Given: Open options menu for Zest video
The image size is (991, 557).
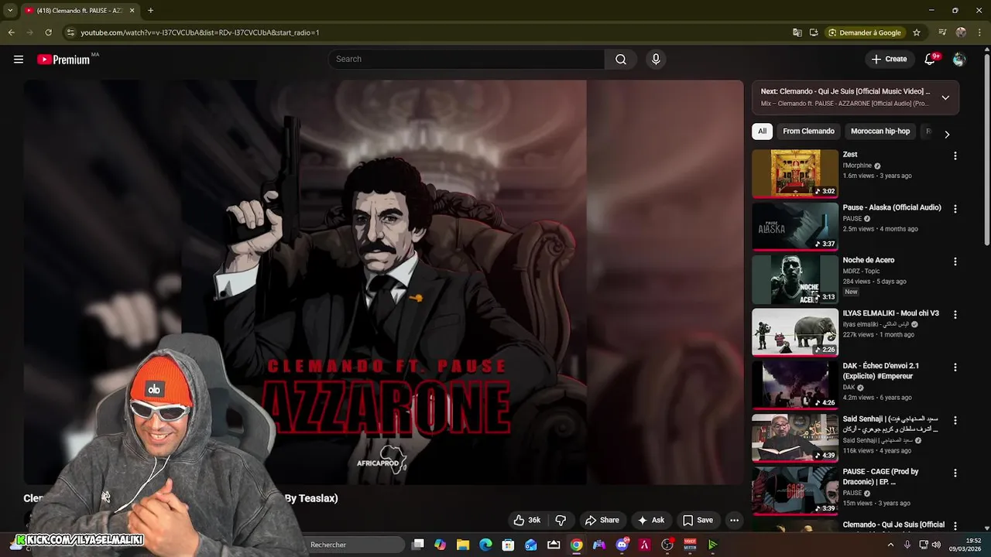Looking at the screenshot, I should pyautogui.click(x=955, y=155).
